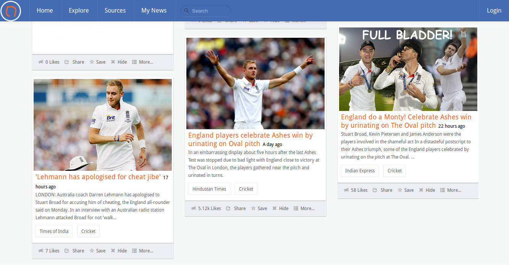Hide the Lehmann apology story
509x265 pixels.
119,251
